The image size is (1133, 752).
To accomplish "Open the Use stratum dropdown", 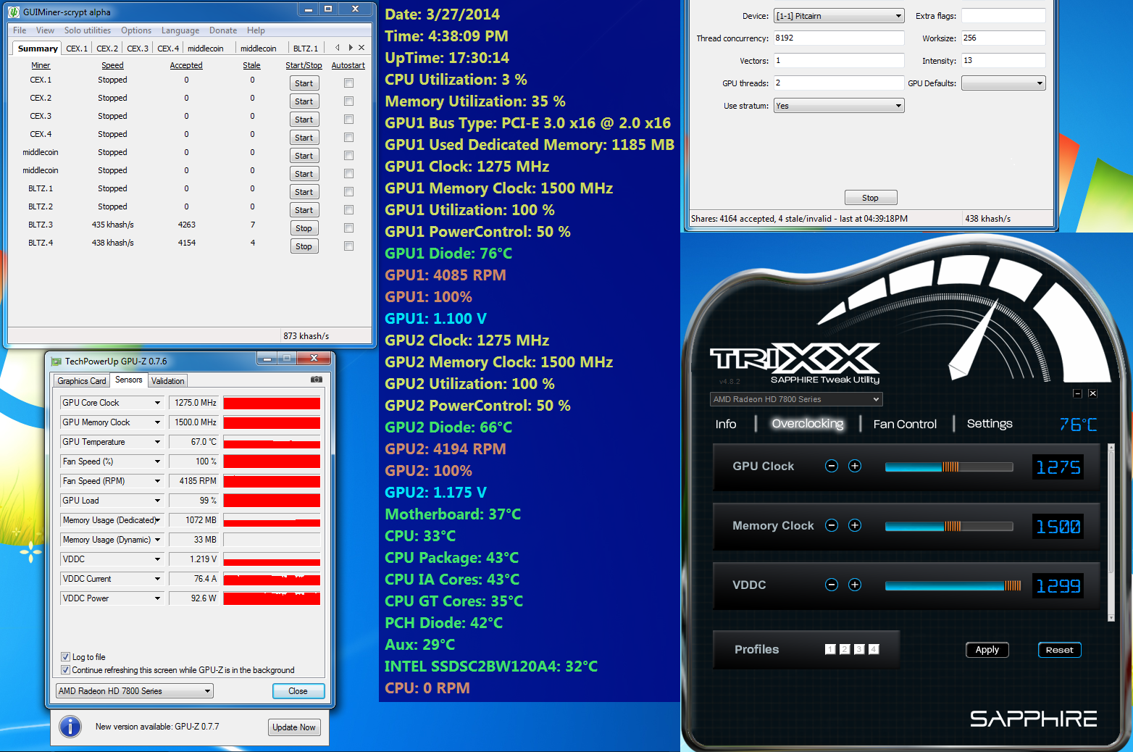I will click(x=839, y=106).
